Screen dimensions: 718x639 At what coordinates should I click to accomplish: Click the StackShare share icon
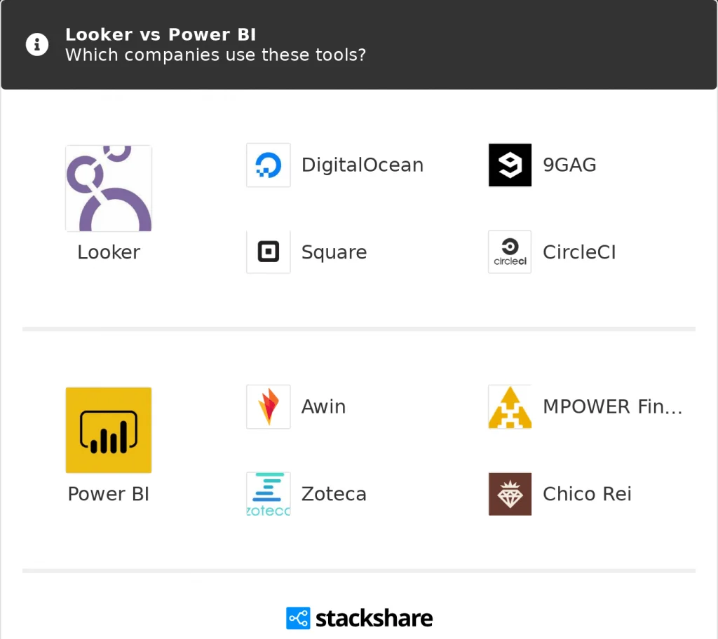(x=298, y=618)
